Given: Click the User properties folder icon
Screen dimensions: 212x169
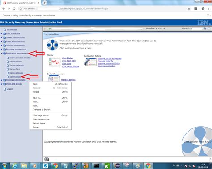Looking at the screenshot, I should [4, 33].
